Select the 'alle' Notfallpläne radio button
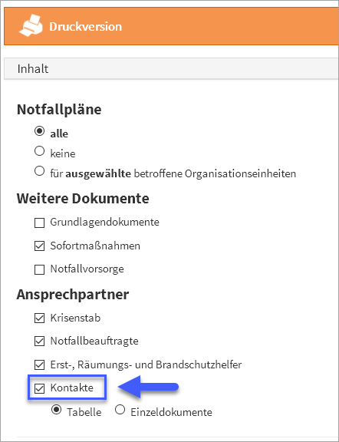The height and width of the screenshot is (442, 339). coord(39,131)
